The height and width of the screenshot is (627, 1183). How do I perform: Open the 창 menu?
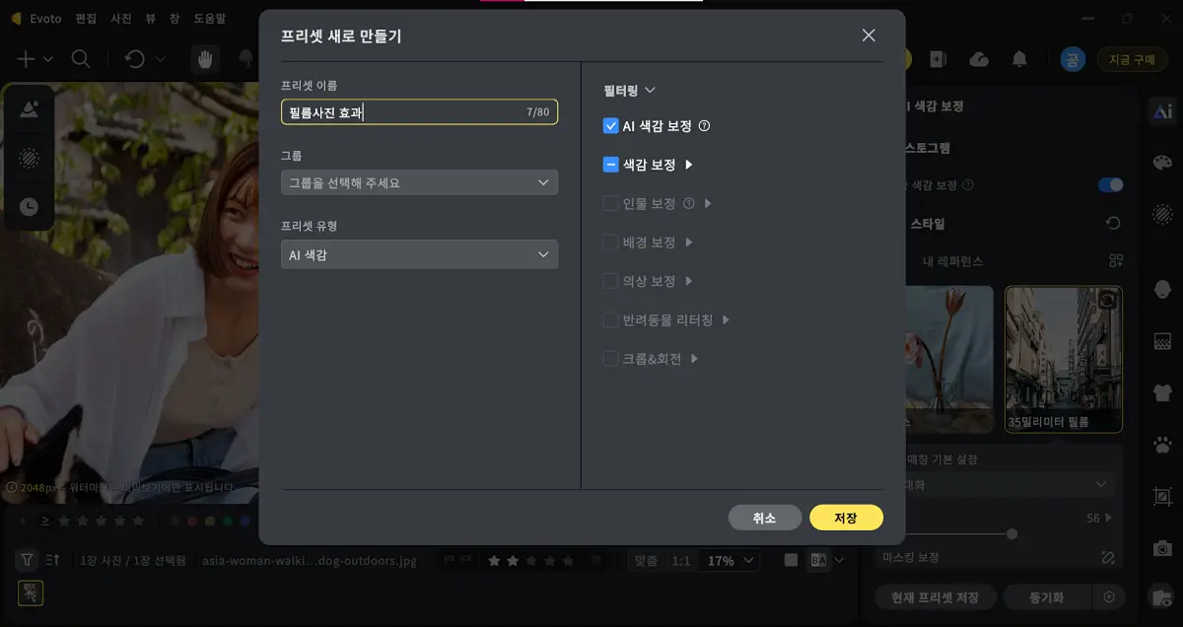pos(174,18)
